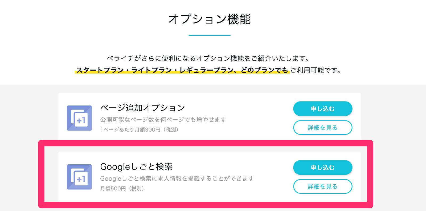Click the どのプランでも highlighted phrase

click(x=264, y=70)
